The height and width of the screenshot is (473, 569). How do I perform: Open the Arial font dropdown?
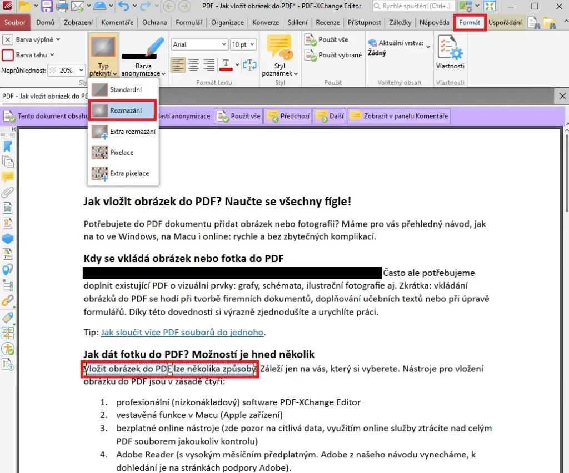[199, 44]
